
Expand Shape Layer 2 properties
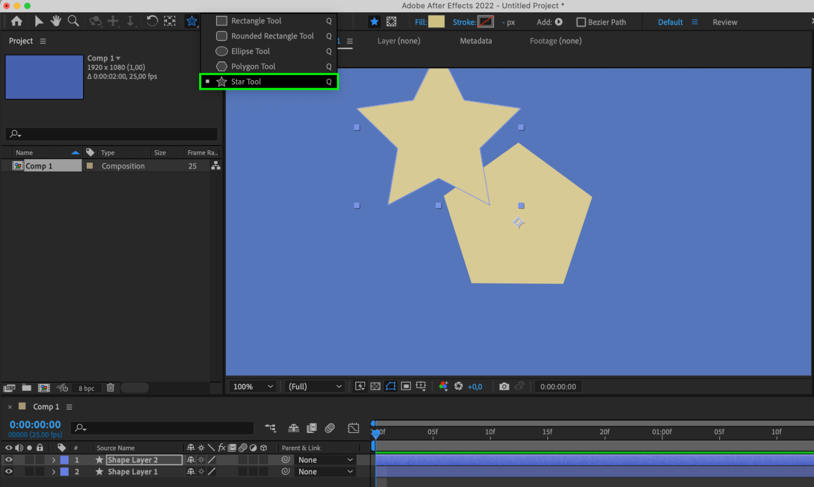point(53,460)
